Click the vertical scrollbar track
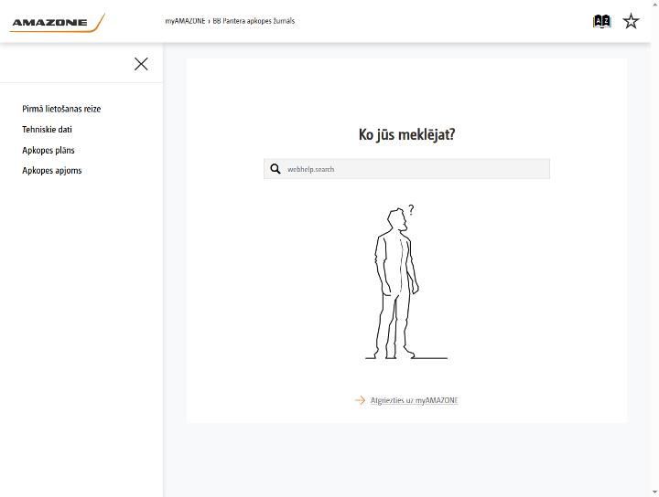This screenshot has height=497, width=659. coord(654,248)
